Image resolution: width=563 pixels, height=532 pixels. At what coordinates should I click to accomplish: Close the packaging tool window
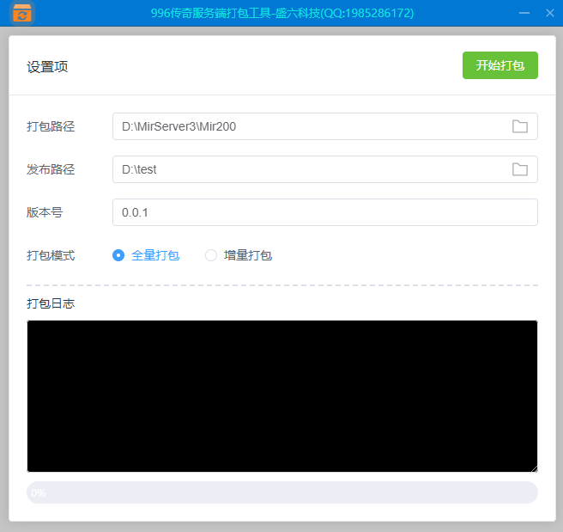tap(550, 13)
